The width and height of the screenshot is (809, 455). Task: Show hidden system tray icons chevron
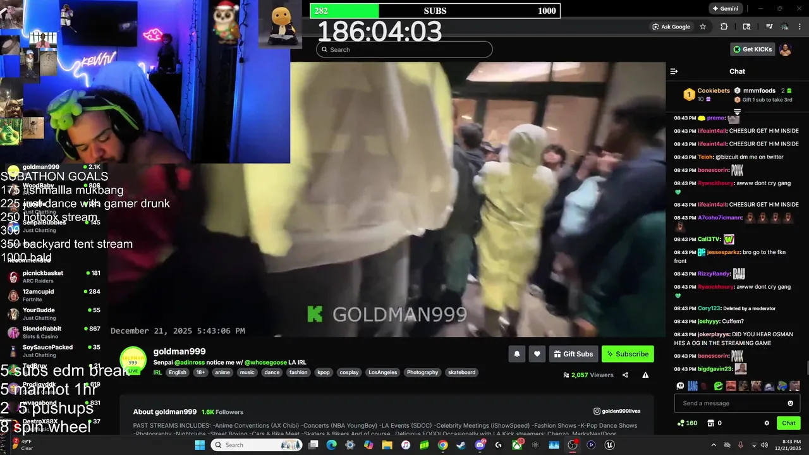[714, 445]
